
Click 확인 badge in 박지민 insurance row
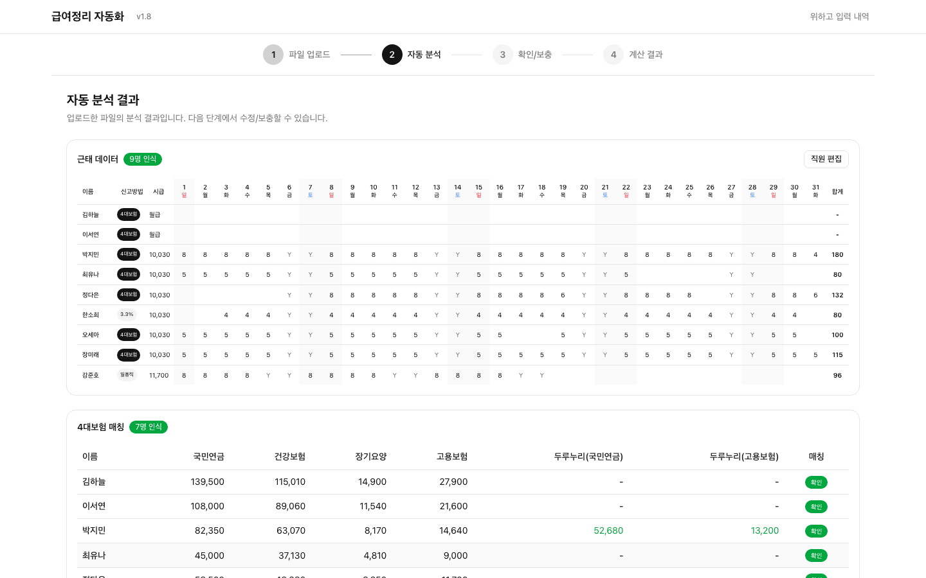coord(816,531)
